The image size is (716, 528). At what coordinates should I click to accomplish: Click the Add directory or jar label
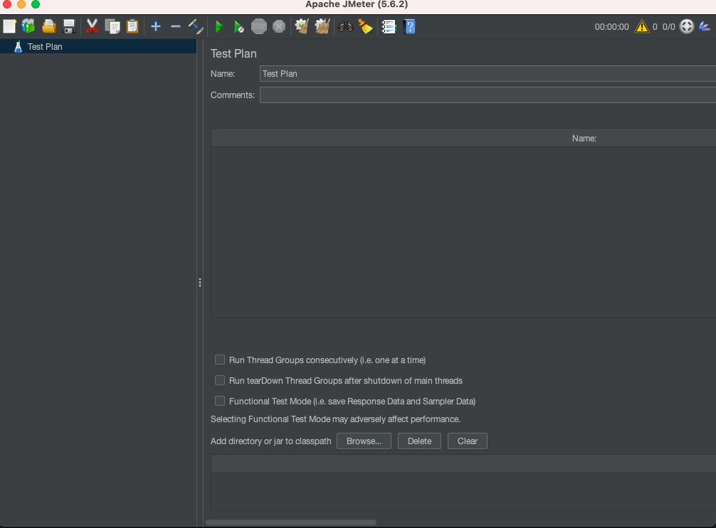270,441
